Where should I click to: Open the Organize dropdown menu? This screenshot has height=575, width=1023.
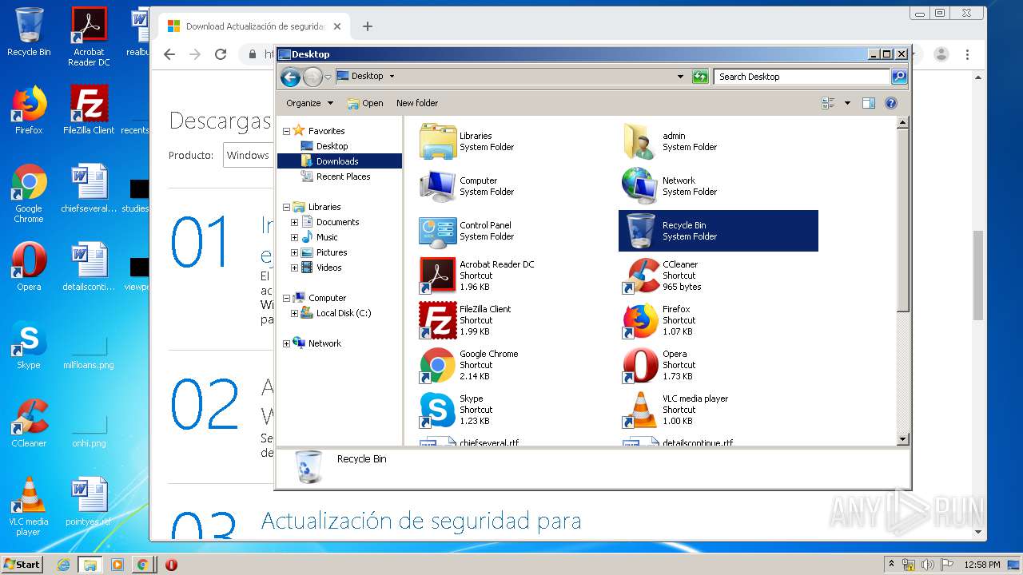(x=310, y=103)
